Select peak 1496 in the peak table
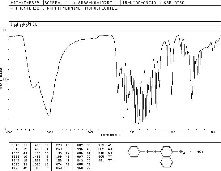 (19, 168)
